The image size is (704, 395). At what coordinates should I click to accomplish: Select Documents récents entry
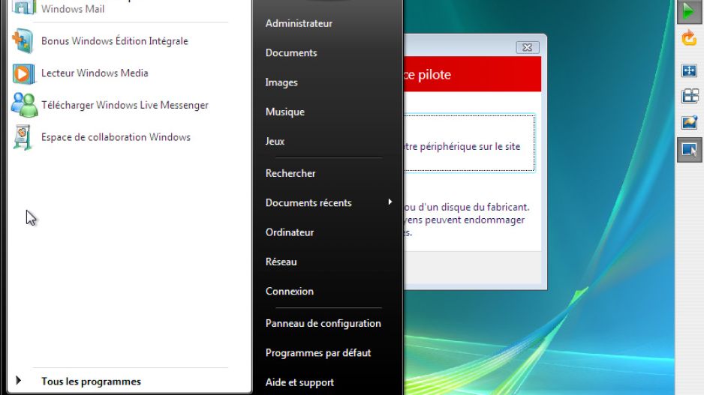[x=308, y=202]
